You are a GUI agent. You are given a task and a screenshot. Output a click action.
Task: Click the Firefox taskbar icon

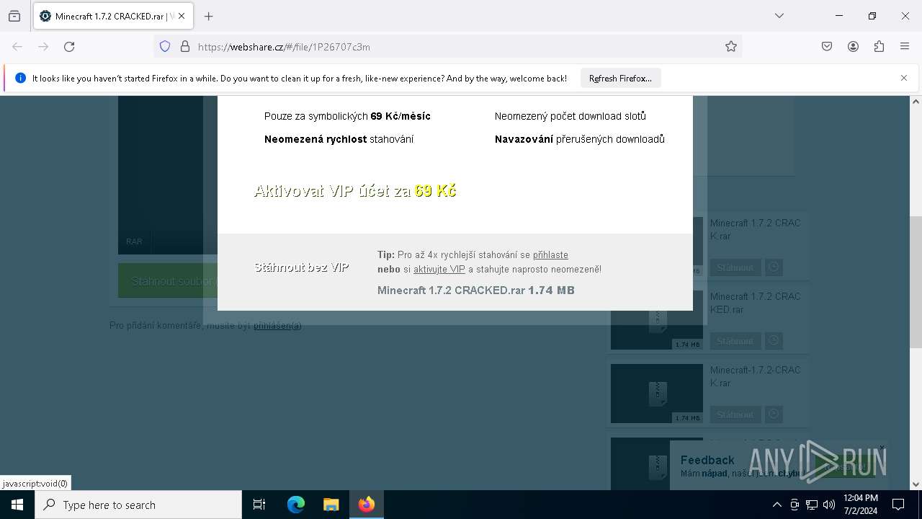click(x=367, y=505)
